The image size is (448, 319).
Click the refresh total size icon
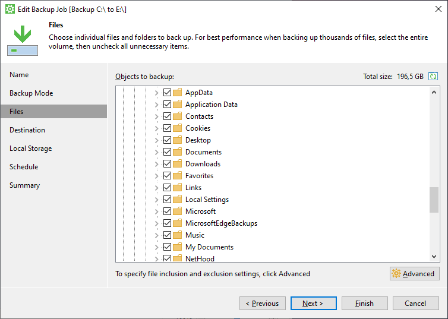point(433,76)
